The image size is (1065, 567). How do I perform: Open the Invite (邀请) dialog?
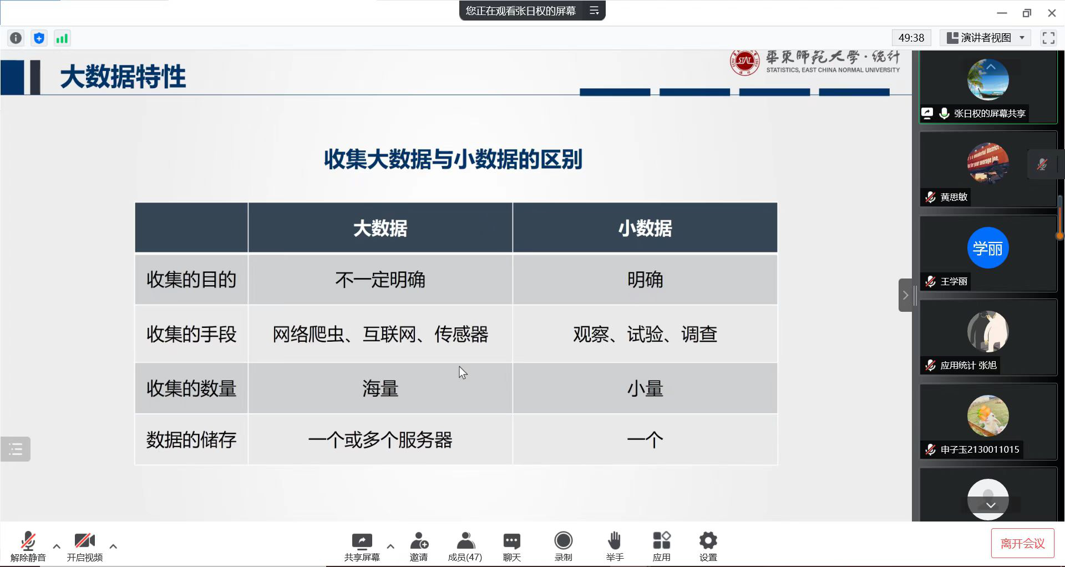[x=419, y=546]
